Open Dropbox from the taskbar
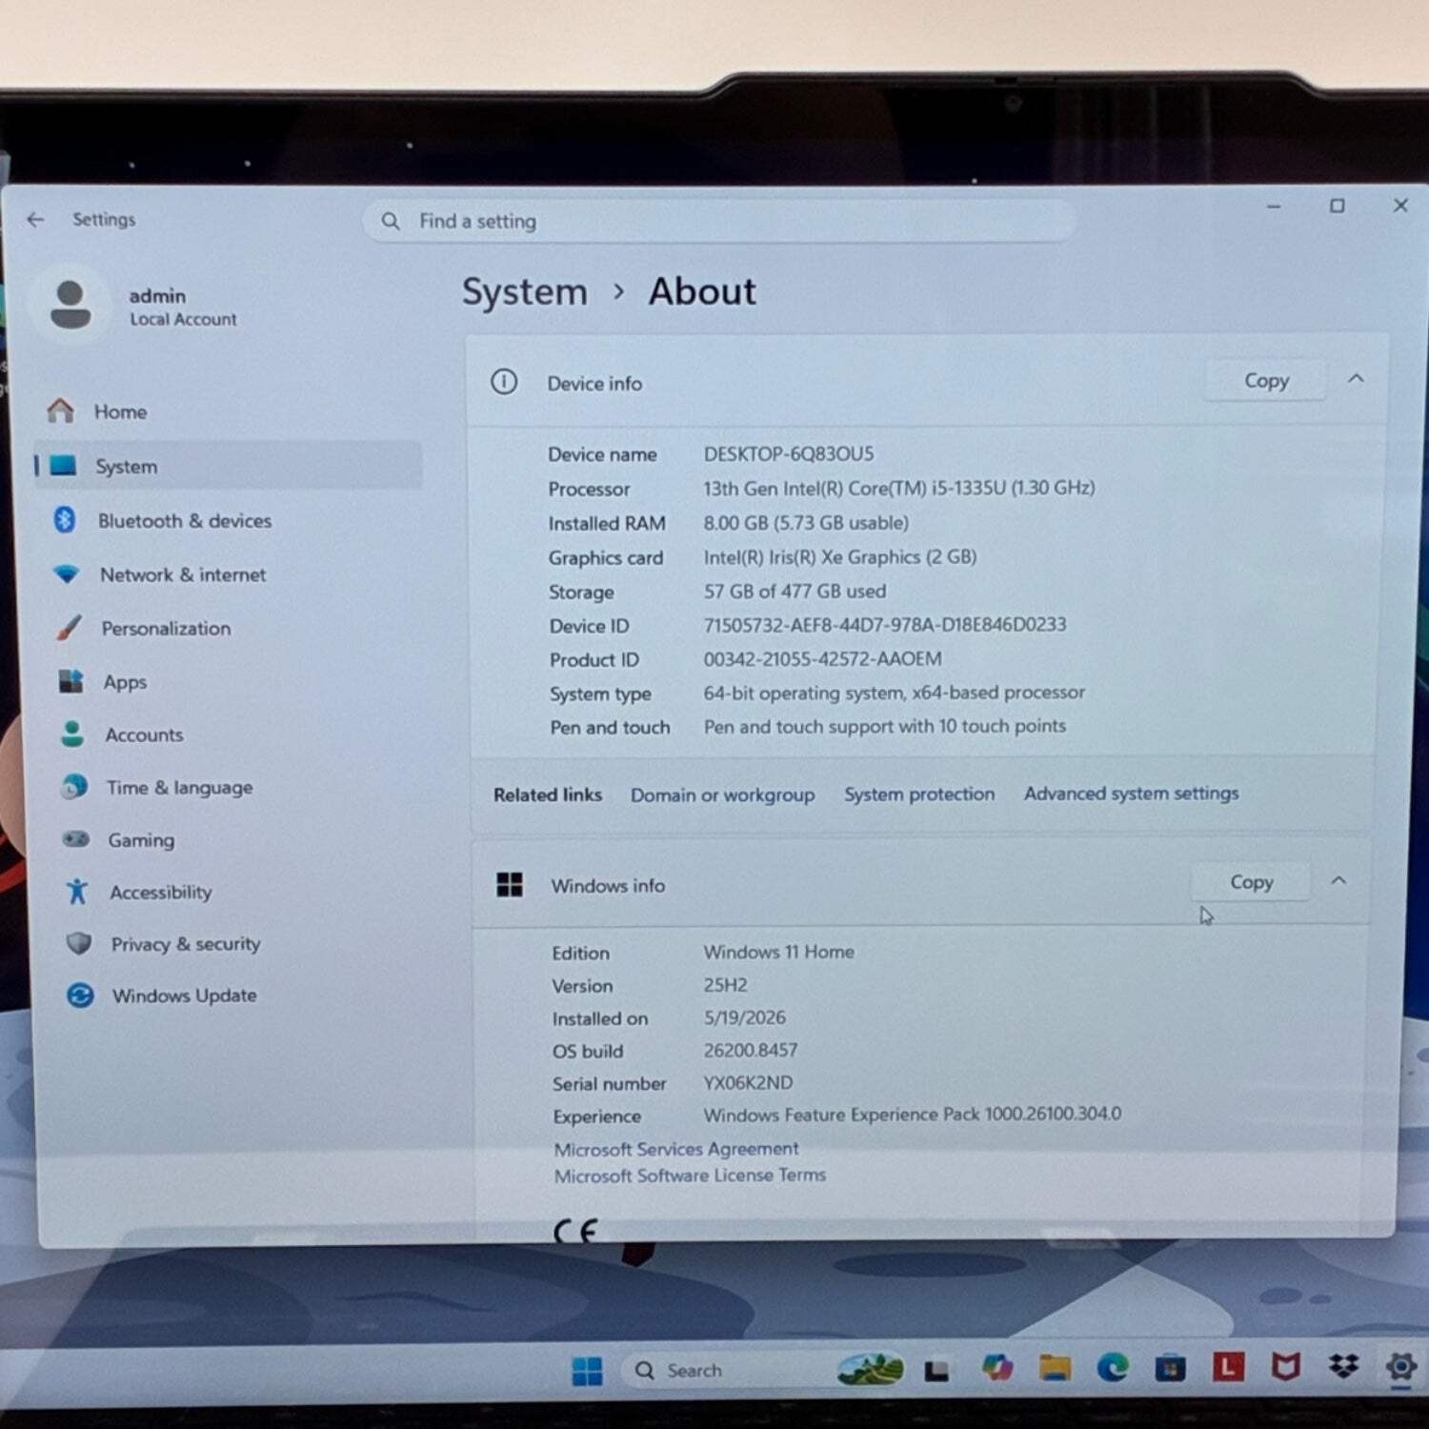This screenshot has height=1429, width=1429. coord(1344,1366)
